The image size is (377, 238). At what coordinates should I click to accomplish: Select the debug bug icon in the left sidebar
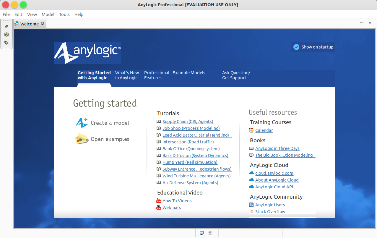[x=6, y=42]
